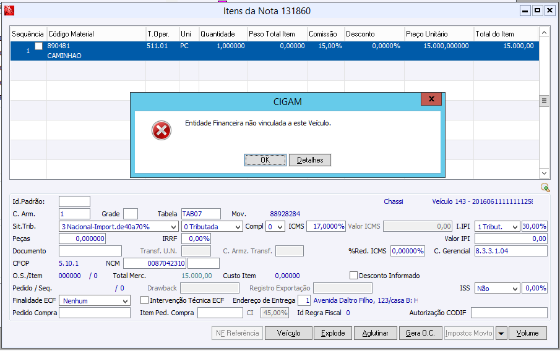560x351 pixels.
Task: Click the Impostos Movto button
Action: (x=469, y=333)
